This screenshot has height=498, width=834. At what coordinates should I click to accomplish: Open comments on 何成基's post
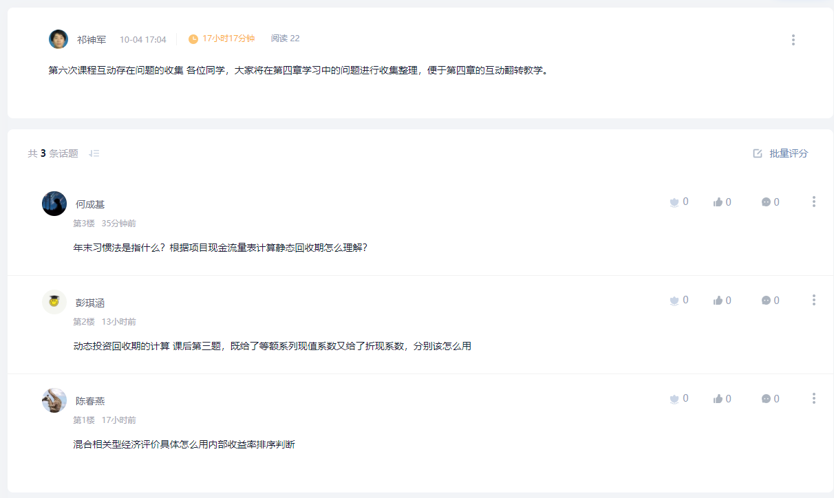(x=766, y=202)
